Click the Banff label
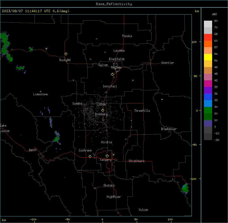The width and height of the screenshot is (228, 223). [33, 150]
